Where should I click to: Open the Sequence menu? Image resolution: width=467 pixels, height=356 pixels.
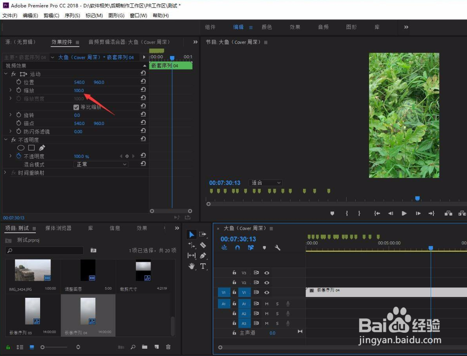coord(72,16)
